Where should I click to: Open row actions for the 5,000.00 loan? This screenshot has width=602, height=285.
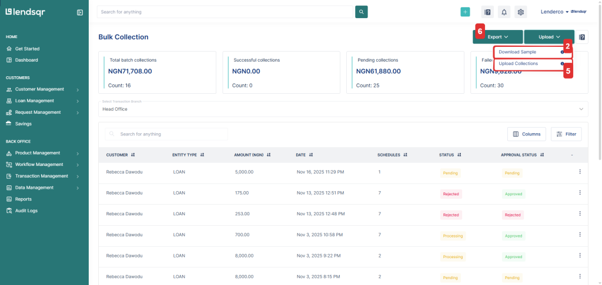pyautogui.click(x=580, y=172)
